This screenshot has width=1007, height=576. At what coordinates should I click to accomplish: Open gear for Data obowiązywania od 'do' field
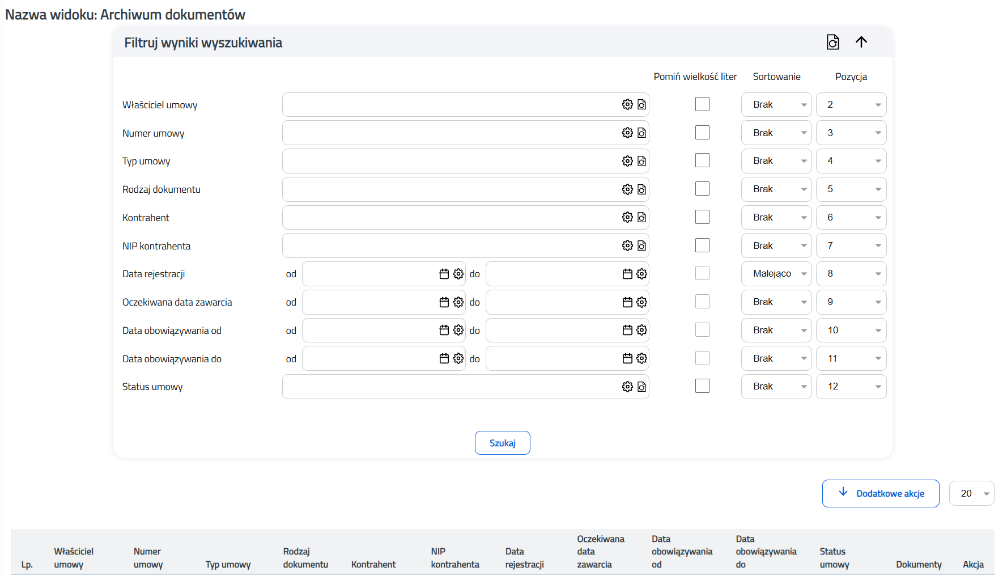(x=641, y=330)
